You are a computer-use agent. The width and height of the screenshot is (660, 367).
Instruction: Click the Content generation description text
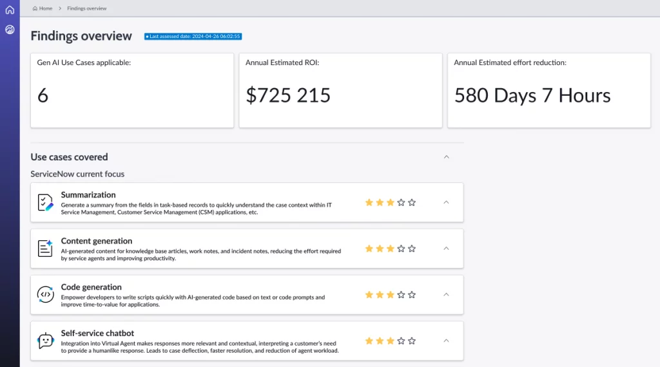click(x=201, y=255)
